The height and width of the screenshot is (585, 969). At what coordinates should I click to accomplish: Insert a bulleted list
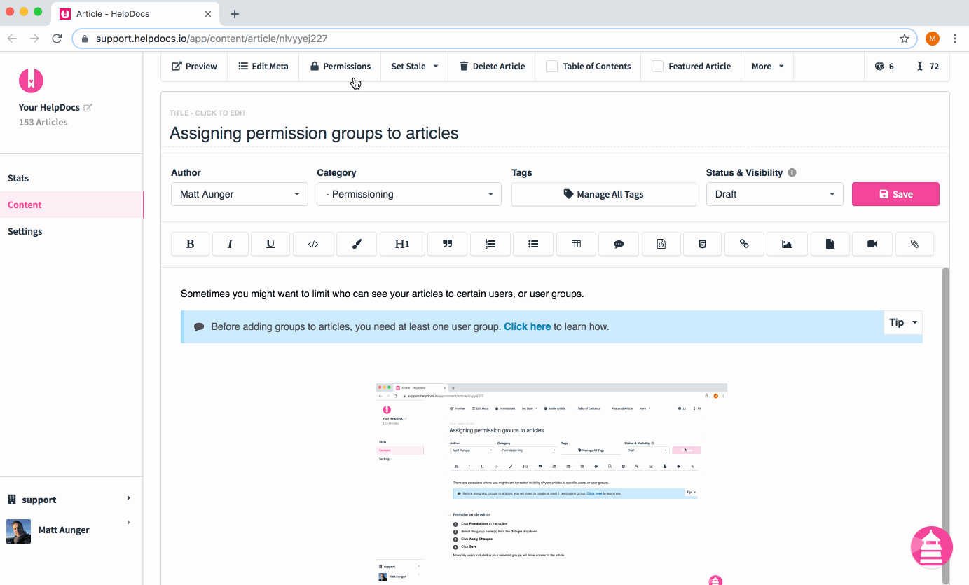coord(533,244)
